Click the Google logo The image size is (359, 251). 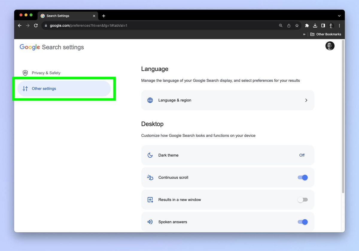coord(29,47)
